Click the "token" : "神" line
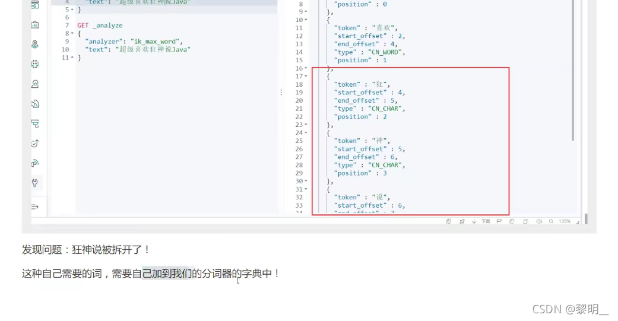618x321 pixels. click(362, 141)
